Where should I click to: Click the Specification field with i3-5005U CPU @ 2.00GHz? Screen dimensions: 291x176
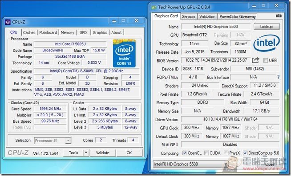click(86, 71)
